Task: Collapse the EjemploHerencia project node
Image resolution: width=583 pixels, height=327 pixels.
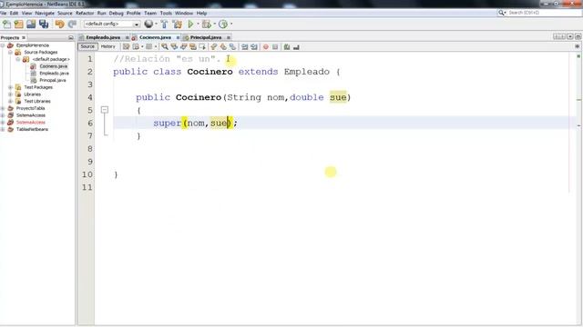Action: 3,45
